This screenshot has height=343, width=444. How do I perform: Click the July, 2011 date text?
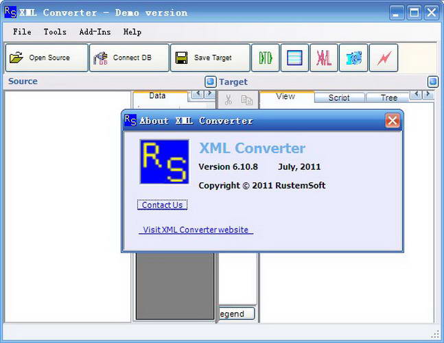tap(299, 167)
